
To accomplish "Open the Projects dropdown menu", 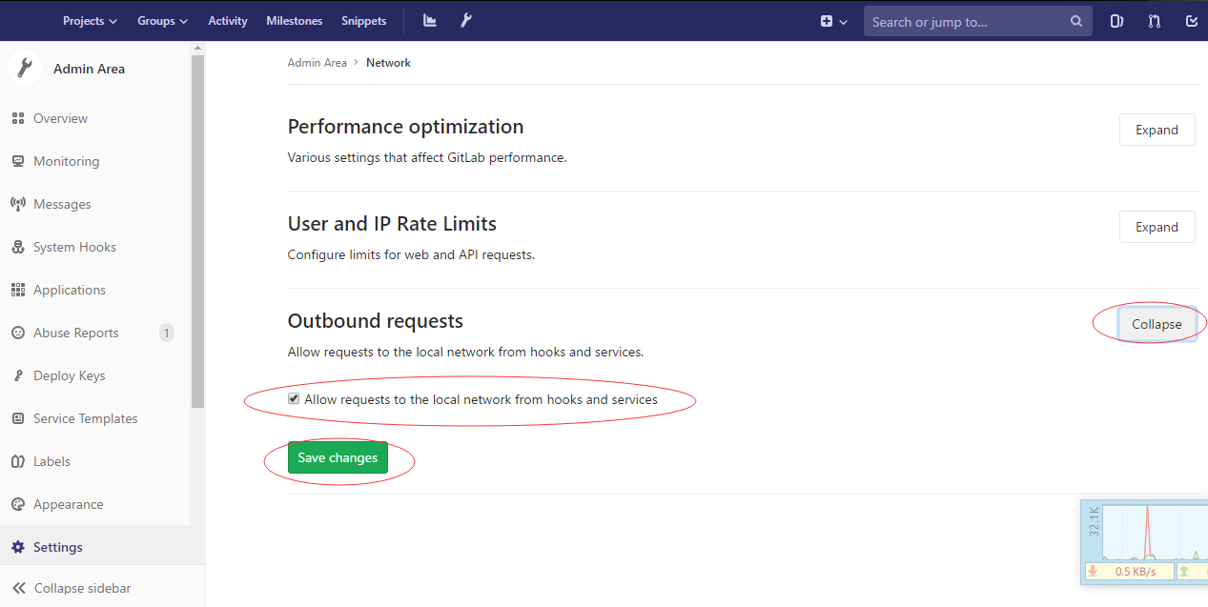I will (90, 21).
